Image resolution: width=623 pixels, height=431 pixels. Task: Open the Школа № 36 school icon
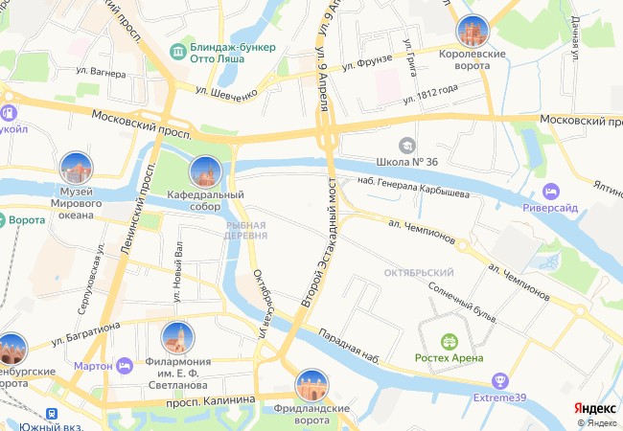[x=407, y=146]
